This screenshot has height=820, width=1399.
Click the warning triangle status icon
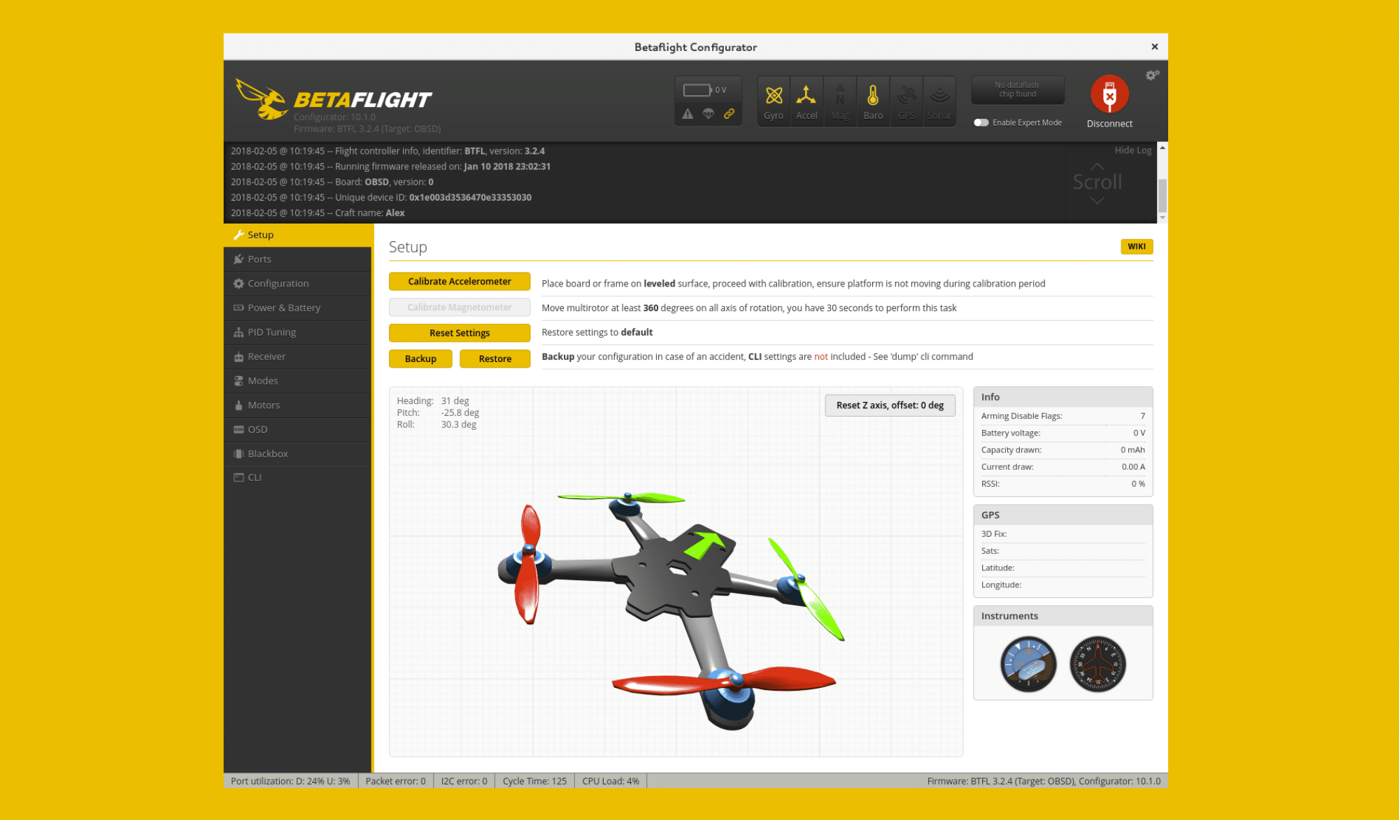pos(688,113)
